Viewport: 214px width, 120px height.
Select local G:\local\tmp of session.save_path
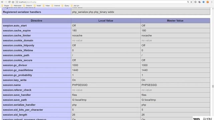79,100
